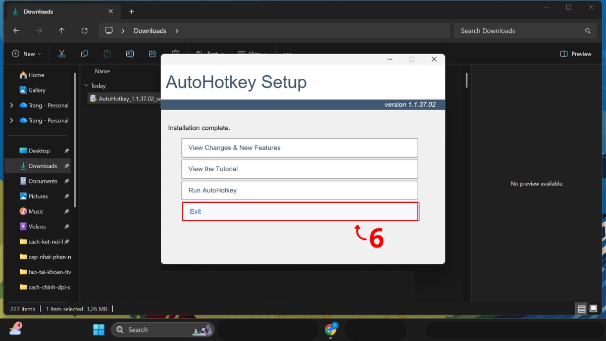The width and height of the screenshot is (606, 341).
Task: Open the cach-ket-noi-l folder
Action: [x=40, y=241]
